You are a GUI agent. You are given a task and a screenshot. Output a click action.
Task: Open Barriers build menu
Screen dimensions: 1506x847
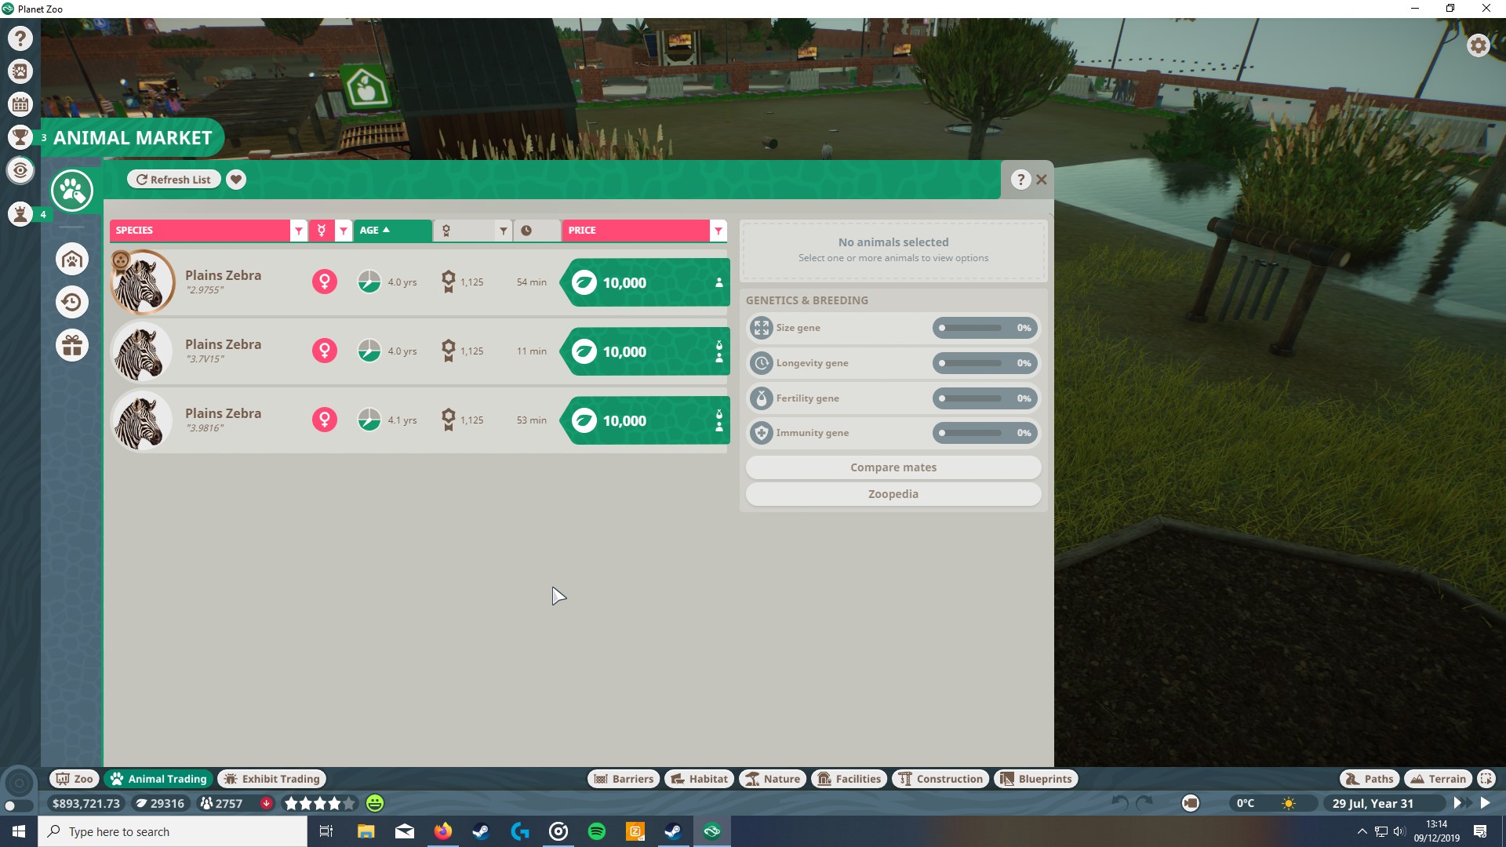coord(624,779)
